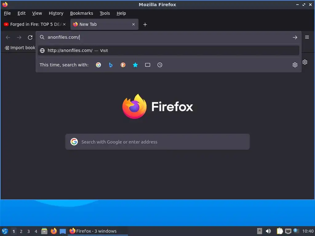This screenshot has height=236, width=315.
Task: Click Search with Google or enter address
Action: click(157, 142)
